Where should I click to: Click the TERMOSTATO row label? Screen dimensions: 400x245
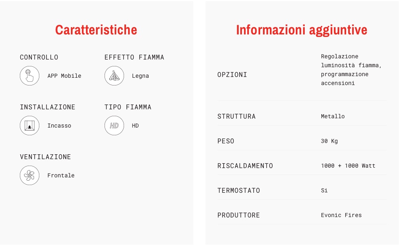pyautogui.click(x=239, y=190)
